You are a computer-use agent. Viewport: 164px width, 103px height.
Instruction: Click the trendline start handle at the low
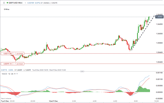click(132, 50)
